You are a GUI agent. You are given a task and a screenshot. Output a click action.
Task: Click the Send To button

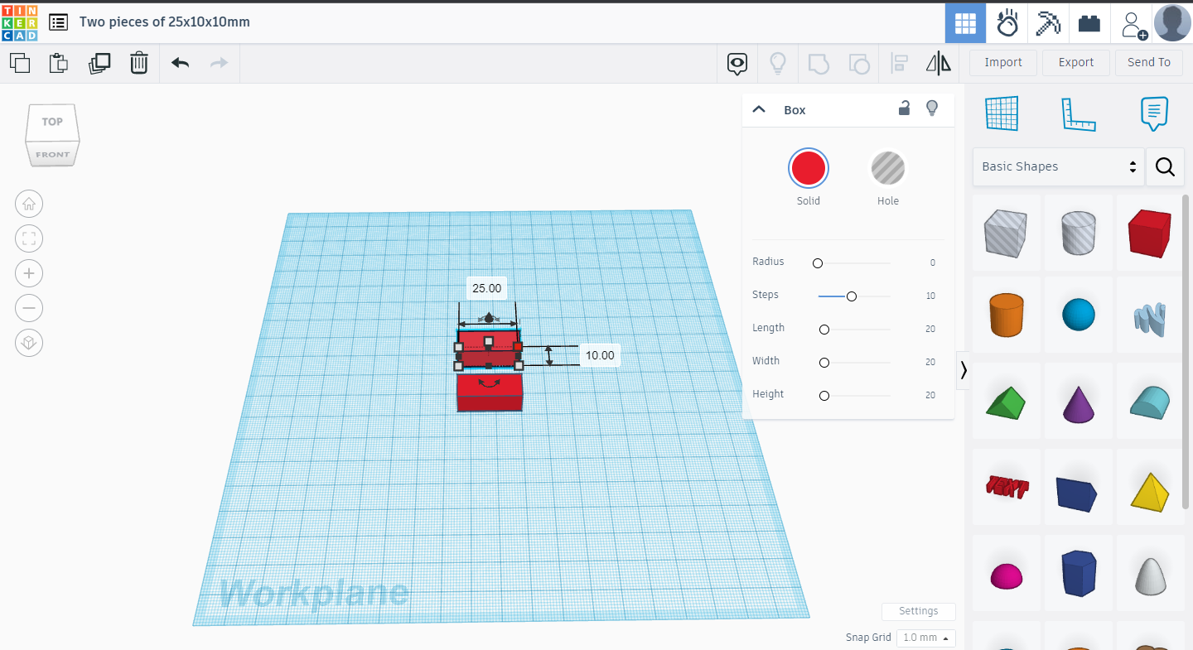tap(1149, 62)
